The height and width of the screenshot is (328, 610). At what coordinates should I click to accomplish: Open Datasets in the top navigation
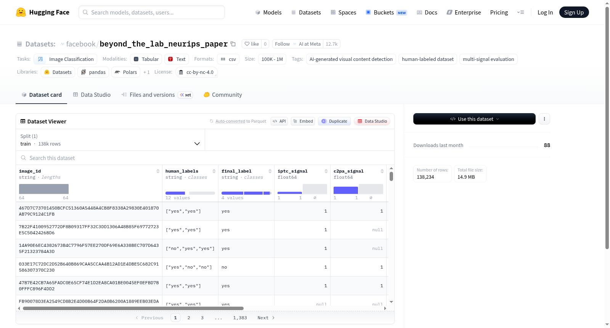[x=306, y=12]
